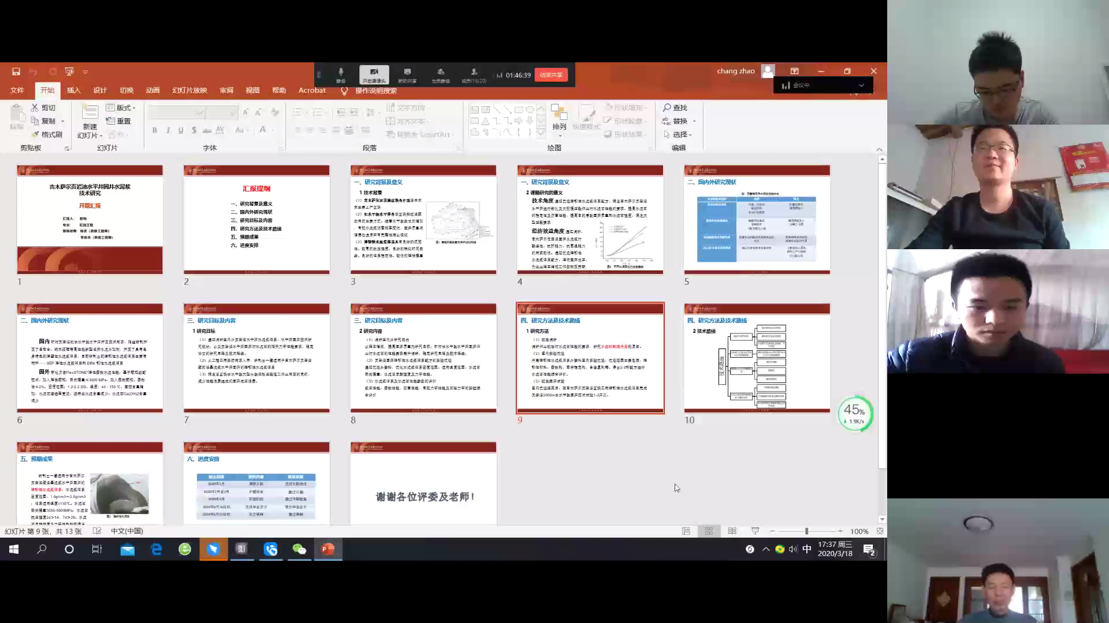Click the red End Sharing (结束共享) button
The width and height of the screenshot is (1109, 623).
tap(551, 75)
